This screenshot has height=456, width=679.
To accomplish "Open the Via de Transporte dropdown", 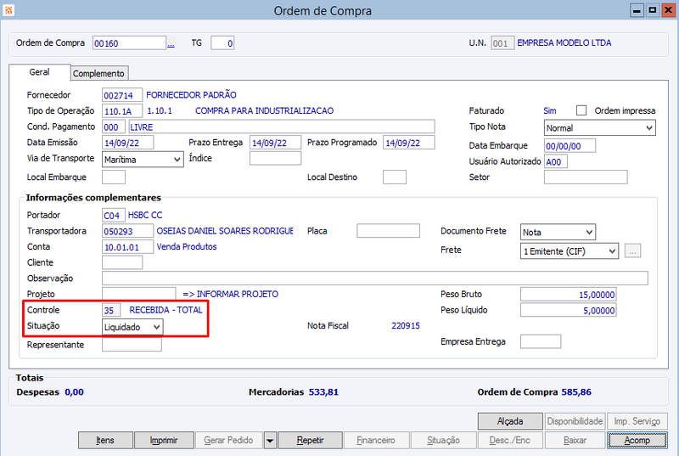I will pyautogui.click(x=143, y=160).
